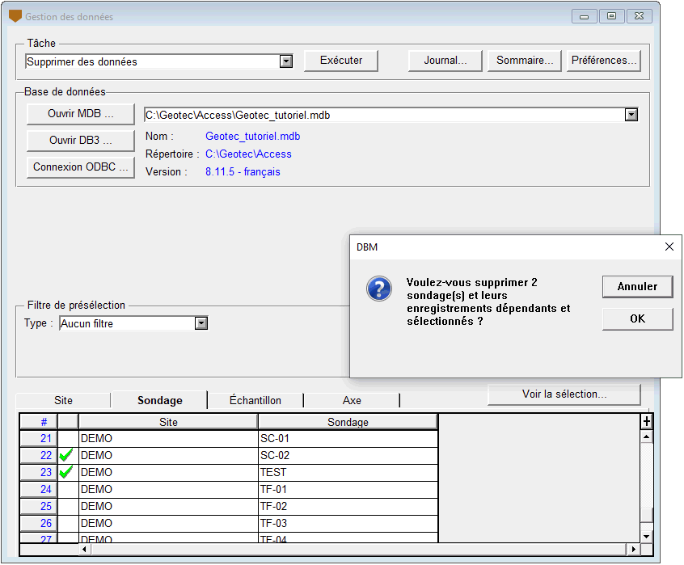This screenshot has width=684, height=565.
Task: Click the Site column header
Action: [168, 422]
